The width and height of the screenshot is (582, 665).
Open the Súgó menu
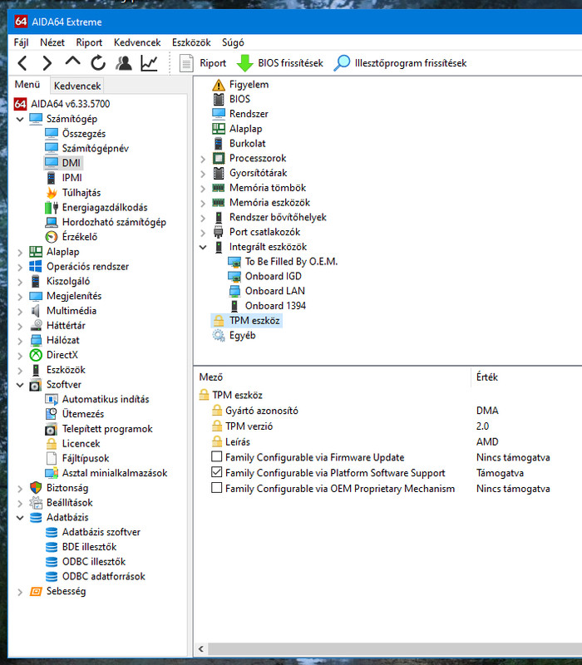(x=233, y=42)
